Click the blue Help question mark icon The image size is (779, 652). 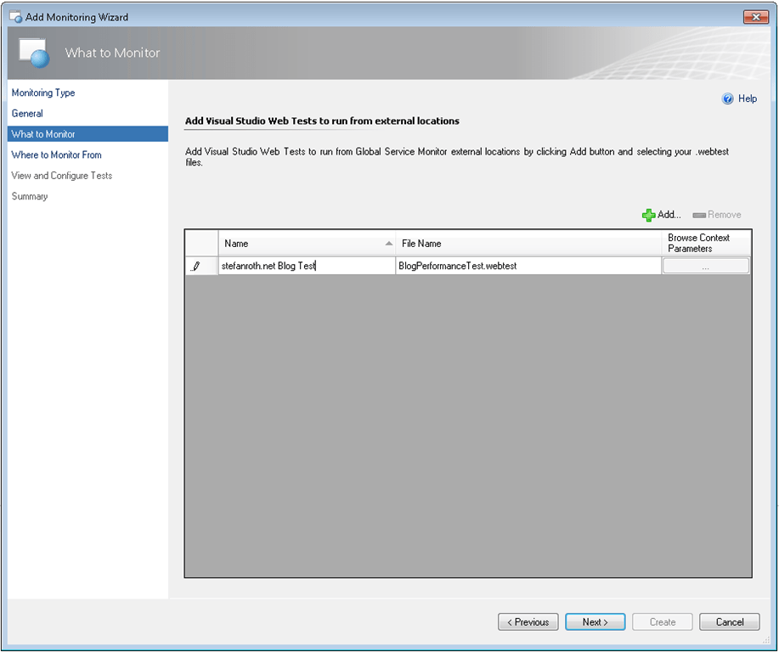727,98
